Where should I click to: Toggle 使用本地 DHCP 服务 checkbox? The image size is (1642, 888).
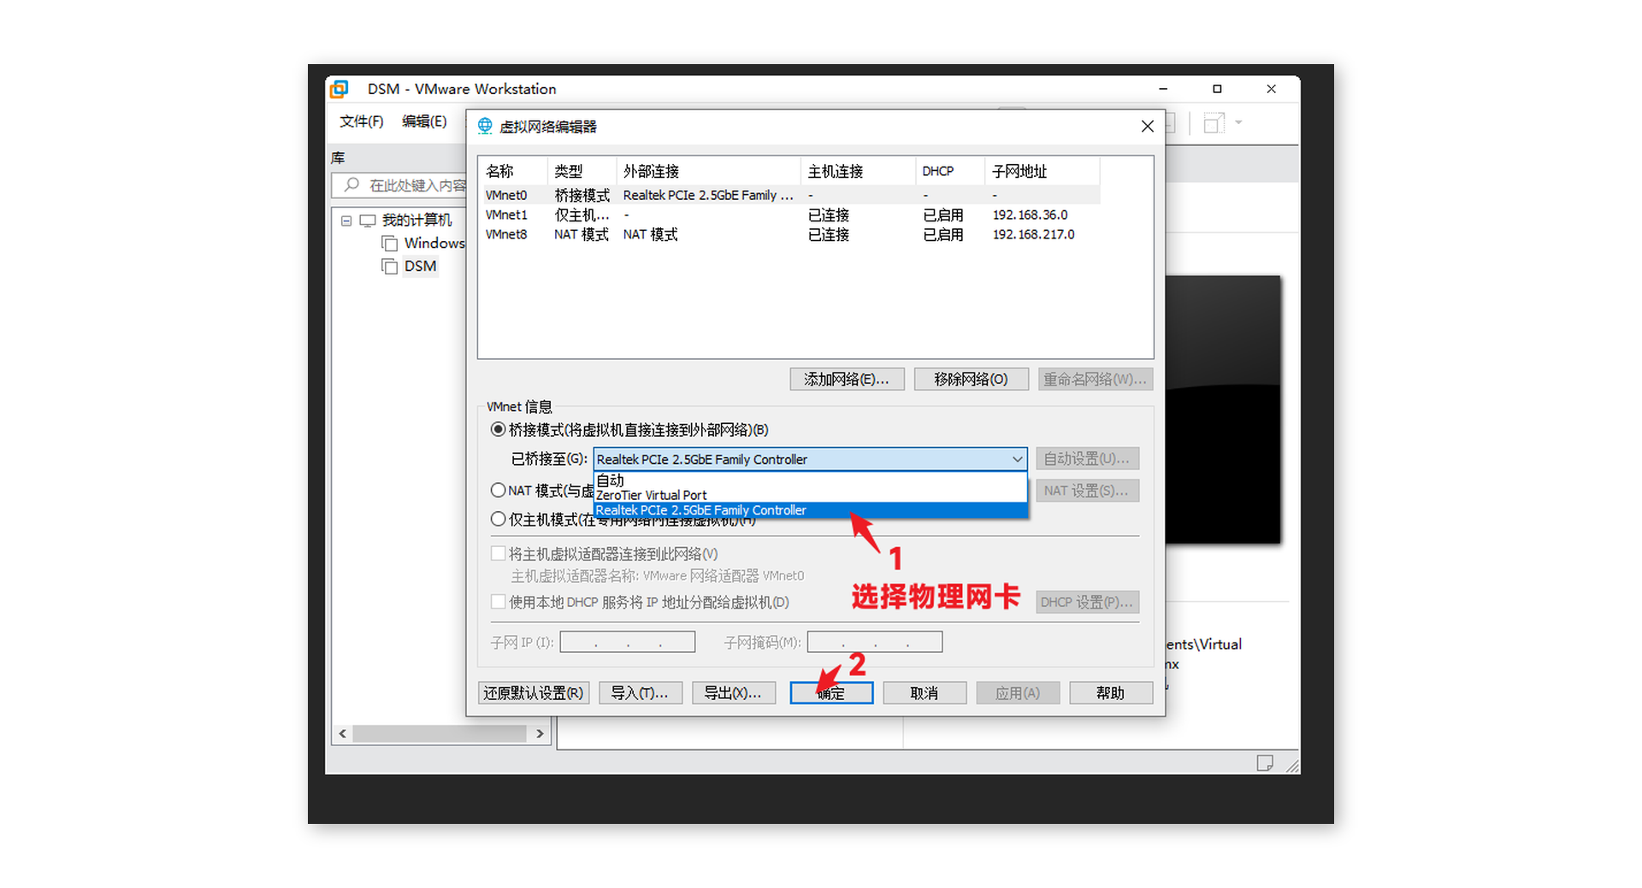tap(498, 602)
